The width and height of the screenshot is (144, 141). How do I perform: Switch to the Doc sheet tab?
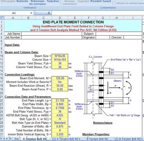[x=17, y=139]
